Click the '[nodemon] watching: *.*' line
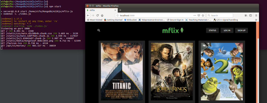Viewport: 267px width, 103px height. [16, 24]
